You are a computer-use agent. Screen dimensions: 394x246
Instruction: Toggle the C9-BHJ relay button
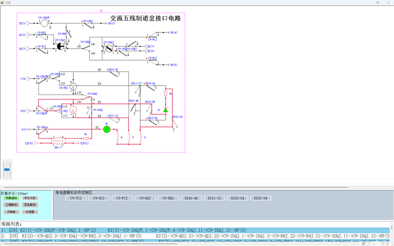pos(168,198)
